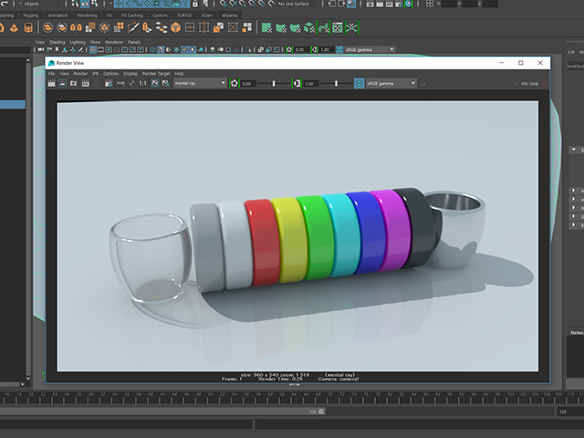This screenshot has width=584, height=438.
Task: Collapse the expanded section arrow in the right panel
Action: [x=574, y=150]
